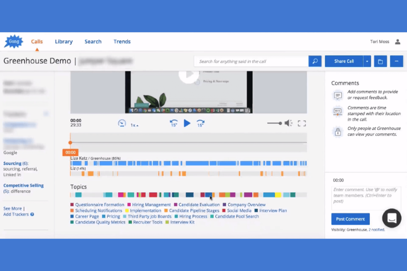Viewport: 407px width, 271px height.
Task: Open the 1x speed dropdown
Action: tap(134, 125)
